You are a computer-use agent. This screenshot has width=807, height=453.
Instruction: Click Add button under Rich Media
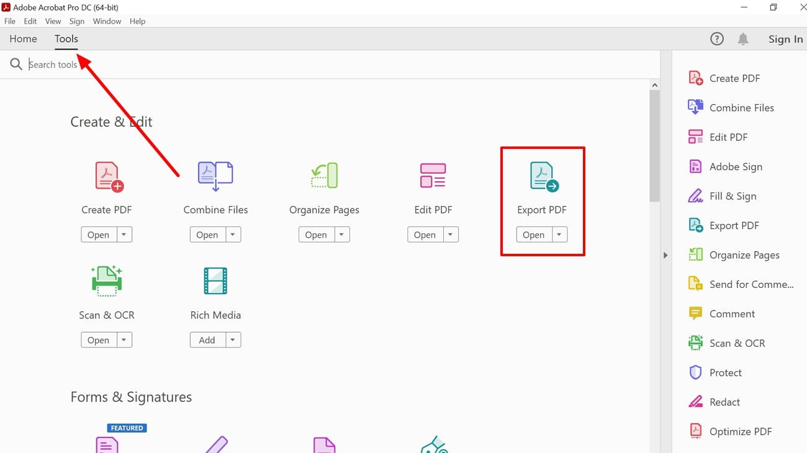tap(207, 340)
